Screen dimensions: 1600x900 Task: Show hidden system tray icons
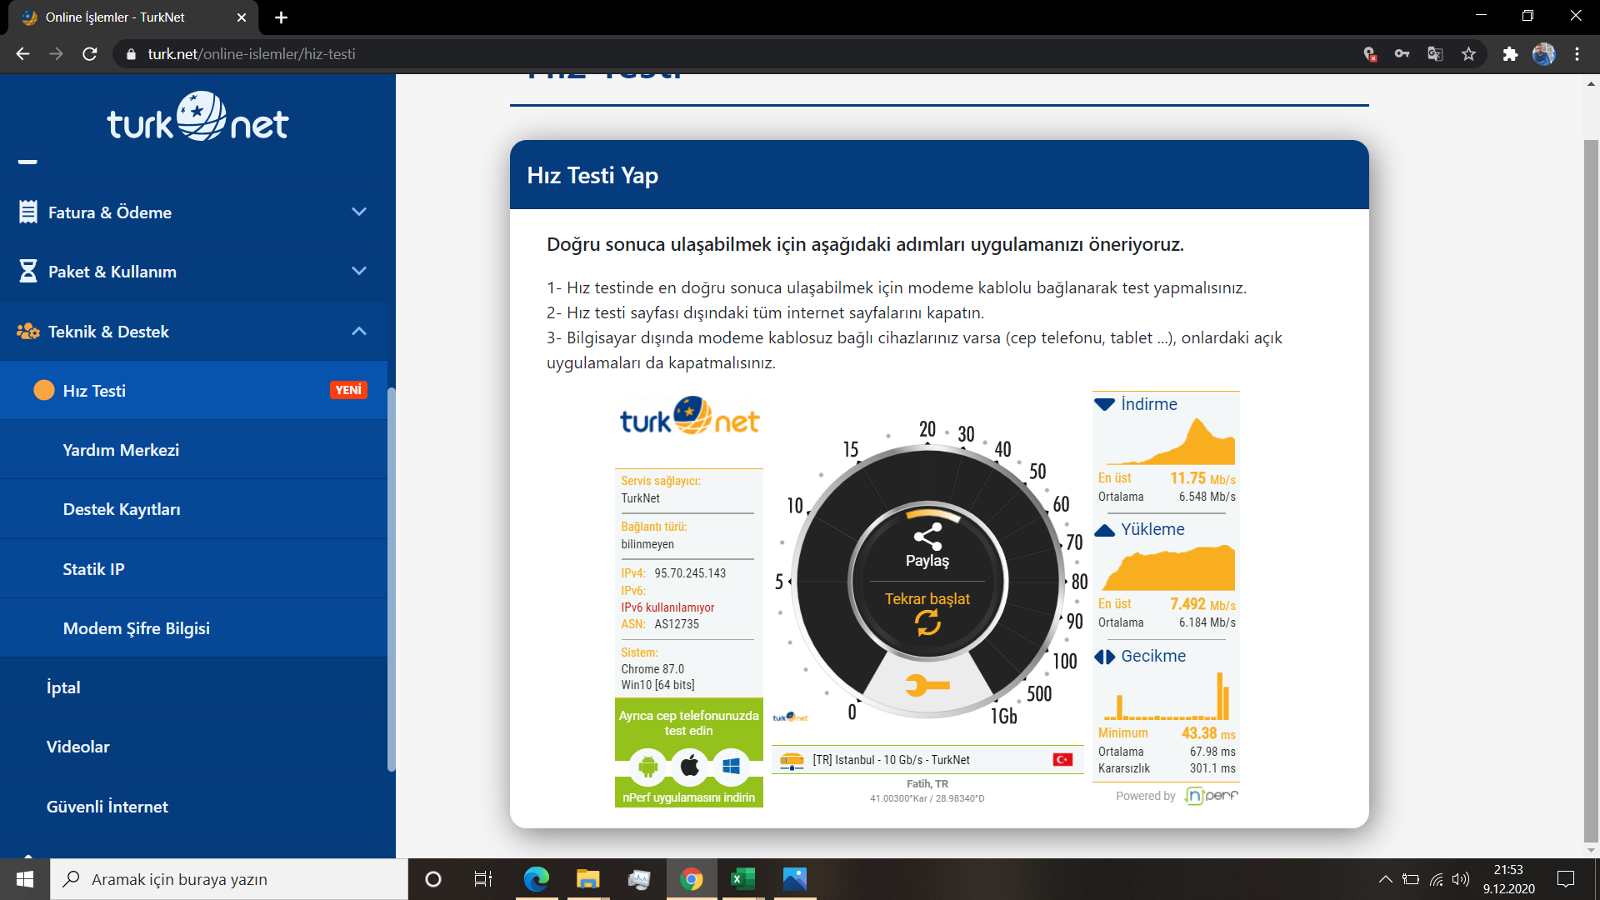tap(1385, 879)
